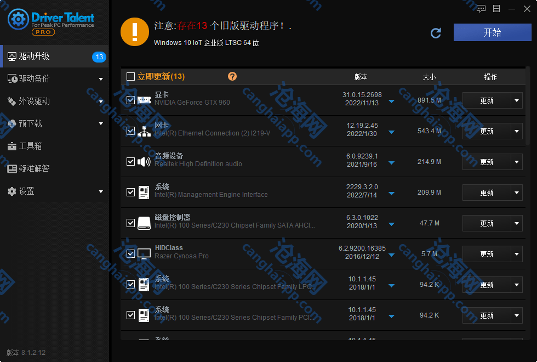This screenshot has height=362, width=537.
Task: Click the NVIDIA graphics card device icon
Action: (144, 100)
